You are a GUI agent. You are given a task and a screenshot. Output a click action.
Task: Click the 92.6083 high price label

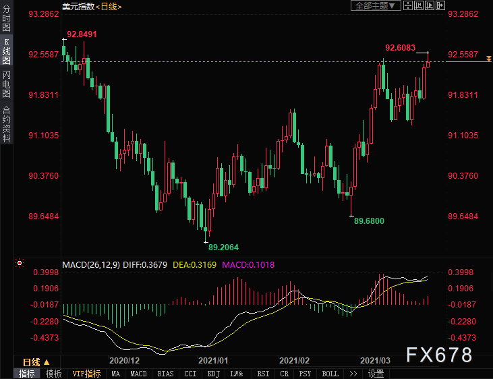[x=400, y=47]
